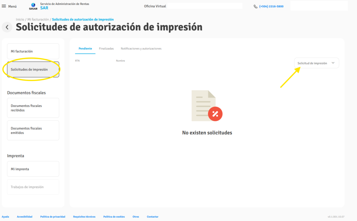Click breadcrumb Solicitudes de autorización de impresión
Image resolution: width=357 pixels, height=221 pixels.
tap(83, 20)
